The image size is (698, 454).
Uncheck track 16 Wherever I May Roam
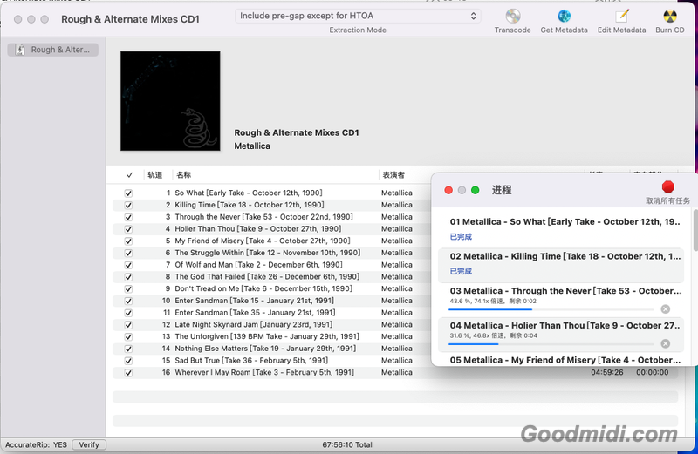[128, 373]
